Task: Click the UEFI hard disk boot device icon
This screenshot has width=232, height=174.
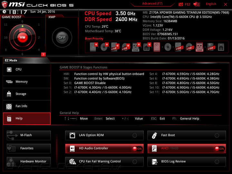Action: [x=93, y=47]
